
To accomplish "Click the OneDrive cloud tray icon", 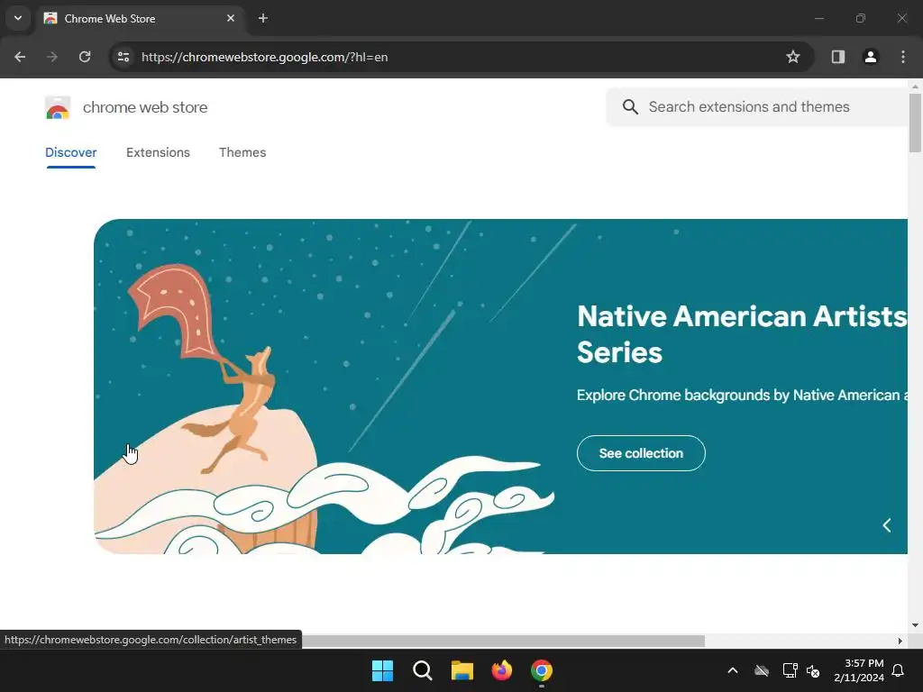I will point(762,670).
